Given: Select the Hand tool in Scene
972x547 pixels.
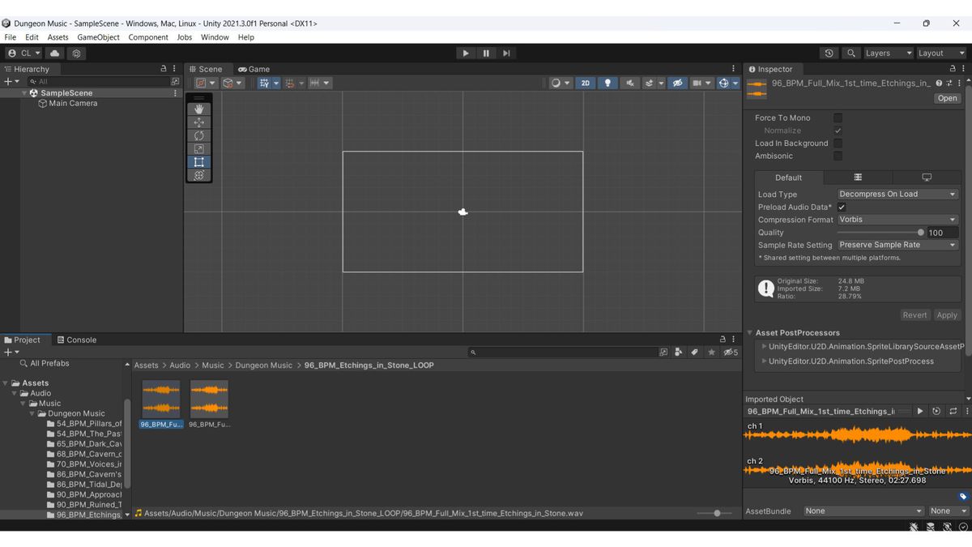Looking at the screenshot, I should 199,109.
